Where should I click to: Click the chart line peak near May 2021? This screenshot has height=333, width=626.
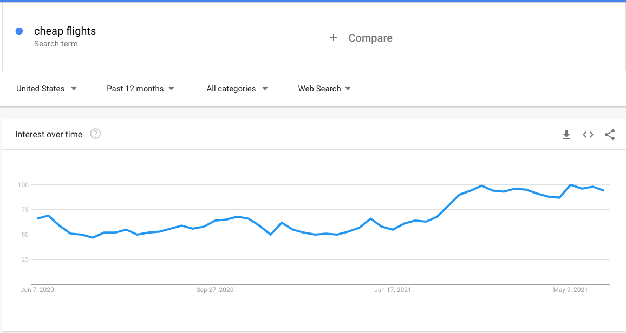571,185
